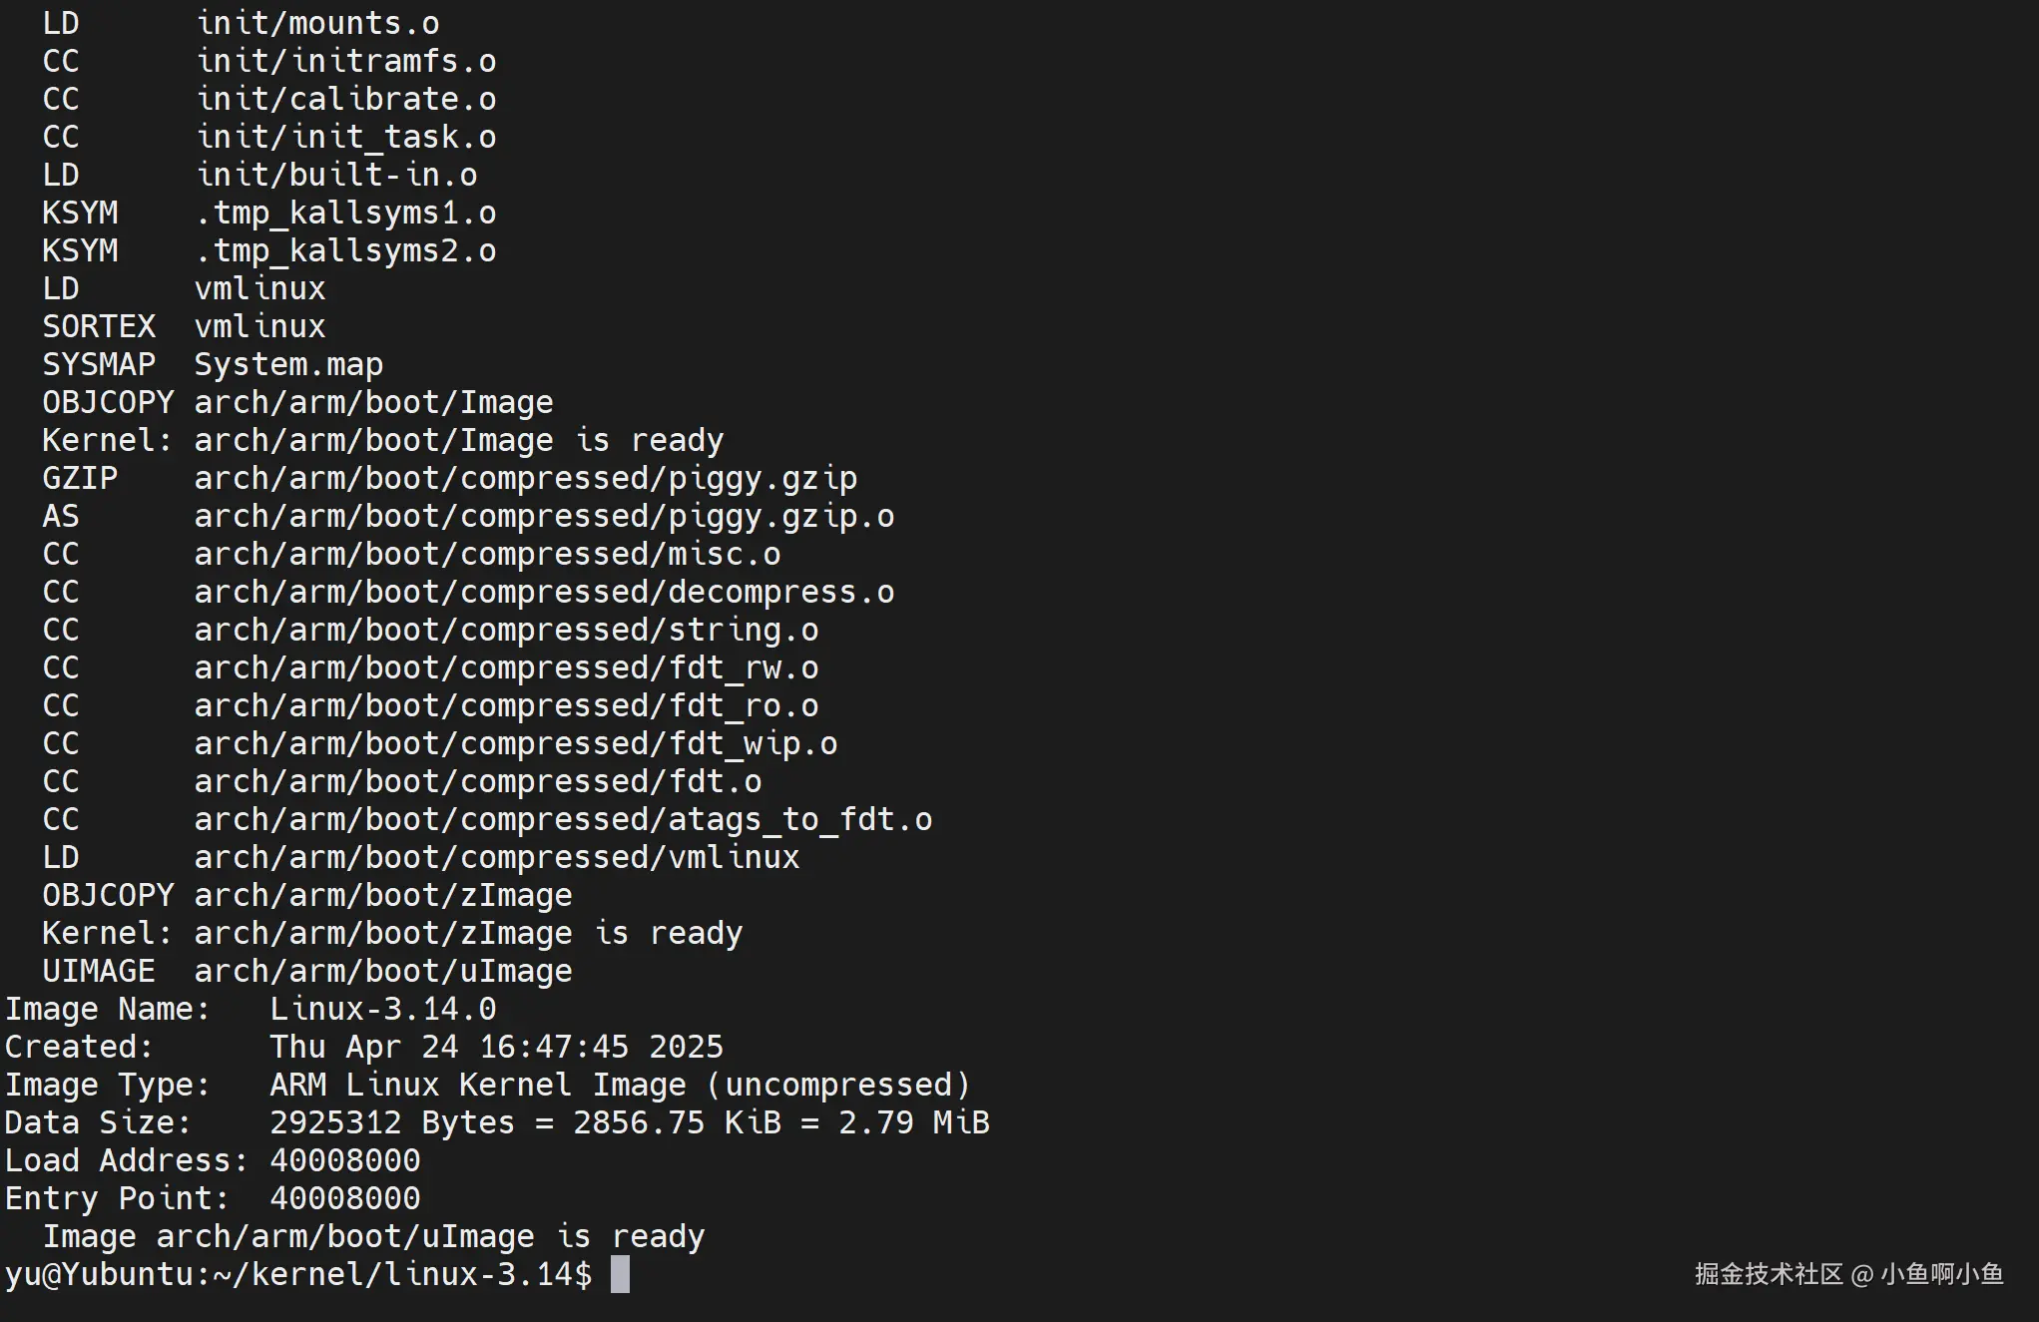Screen dimensions: 2039x1322
Task: Click 'Kernel: arch/arm/boot/zImage is ready' line
Action: pos(392,933)
